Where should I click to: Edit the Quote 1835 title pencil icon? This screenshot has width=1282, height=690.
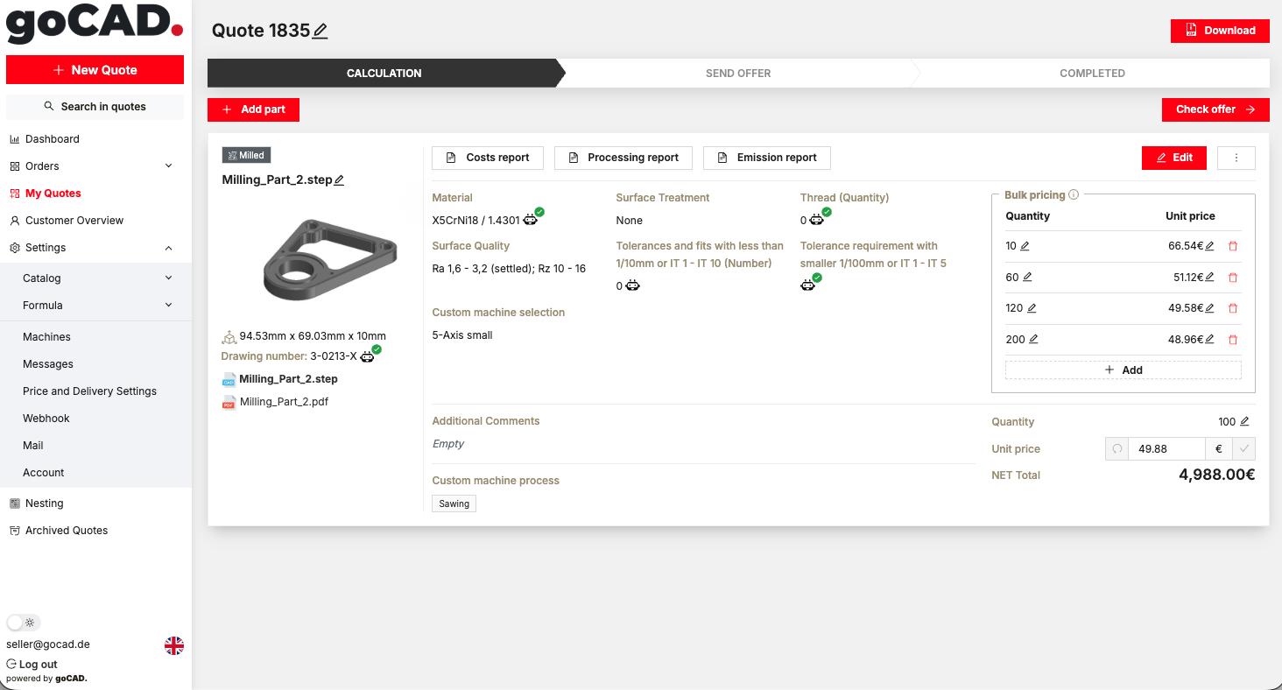(320, 32)
